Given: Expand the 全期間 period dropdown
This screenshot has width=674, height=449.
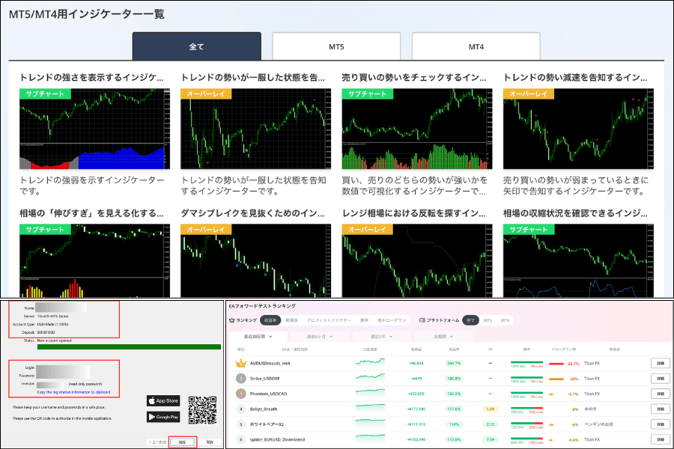Looking at the screenshot, I should (443, 337).
